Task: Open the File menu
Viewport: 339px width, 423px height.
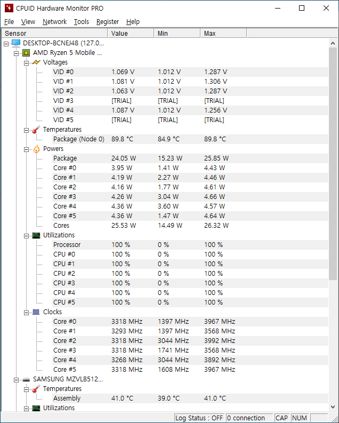Action: [9, 21]
